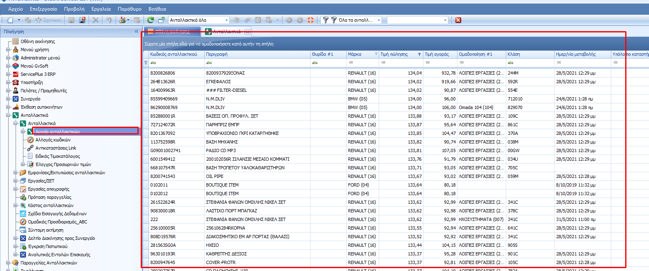Select Ειδικός Τιμοκατάλογος in the tree
Image resolution: width=649 pixels, height=271 pixels.
click(58, 156)
